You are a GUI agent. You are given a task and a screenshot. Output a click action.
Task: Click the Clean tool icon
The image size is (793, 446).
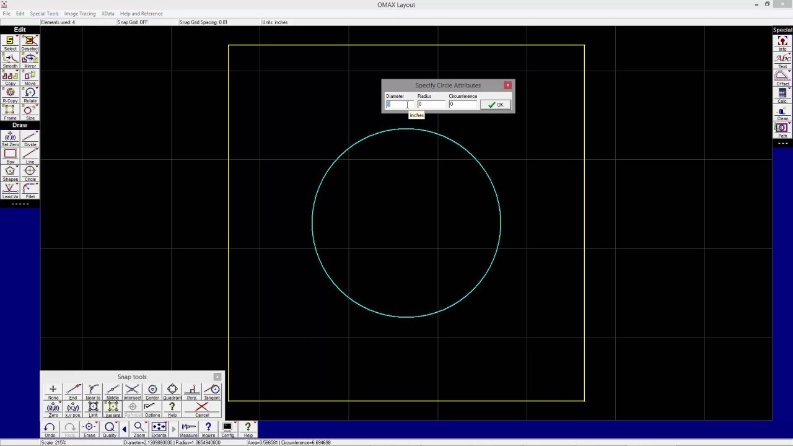(x=782, y=113)
